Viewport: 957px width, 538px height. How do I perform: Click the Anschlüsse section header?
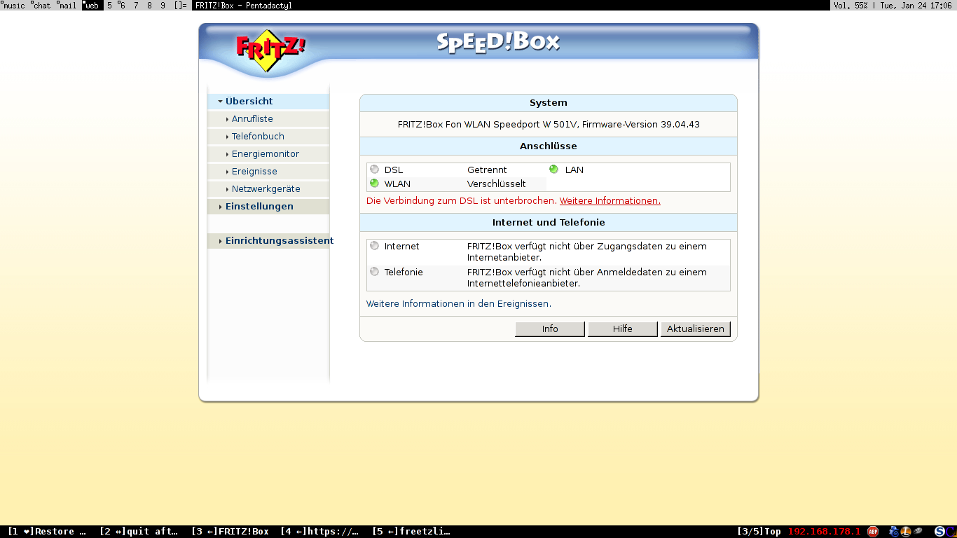click(x=549, y=146)
